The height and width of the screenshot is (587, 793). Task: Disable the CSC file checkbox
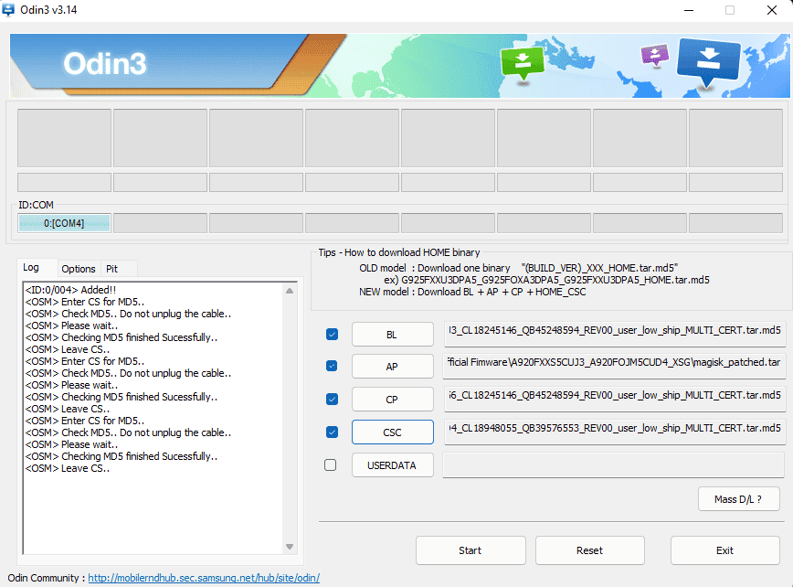click(x=332, y=432)
